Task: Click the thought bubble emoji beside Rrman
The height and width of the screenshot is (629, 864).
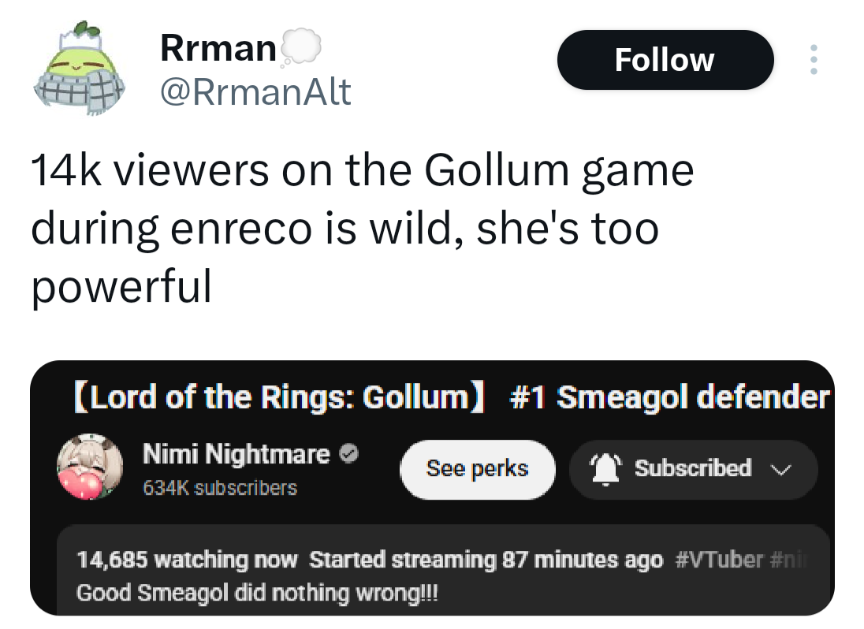Action: (x=300, y=49)
